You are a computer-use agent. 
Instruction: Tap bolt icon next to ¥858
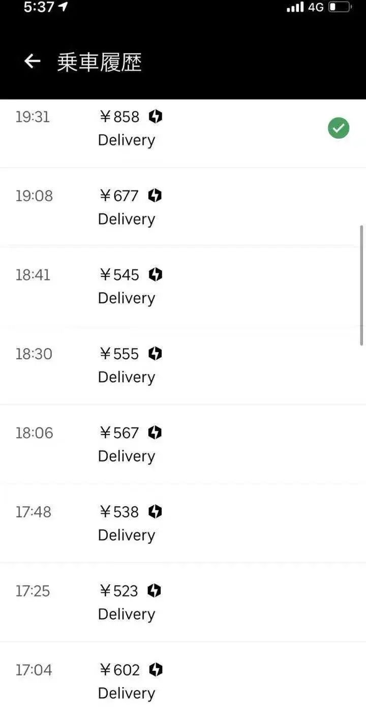(155, 117)
